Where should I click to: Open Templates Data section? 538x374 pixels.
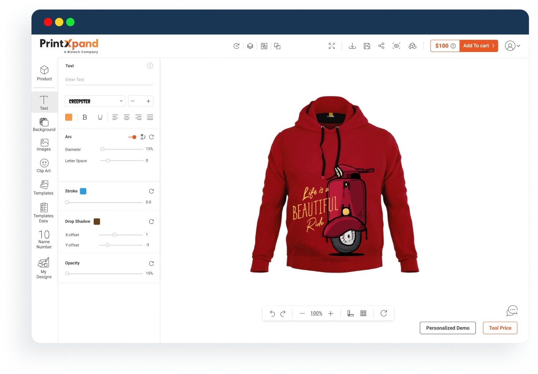pos(44,213)
